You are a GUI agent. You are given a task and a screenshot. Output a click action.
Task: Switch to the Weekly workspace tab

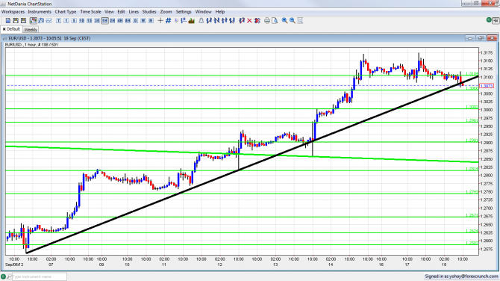click(x=31, y=29)
